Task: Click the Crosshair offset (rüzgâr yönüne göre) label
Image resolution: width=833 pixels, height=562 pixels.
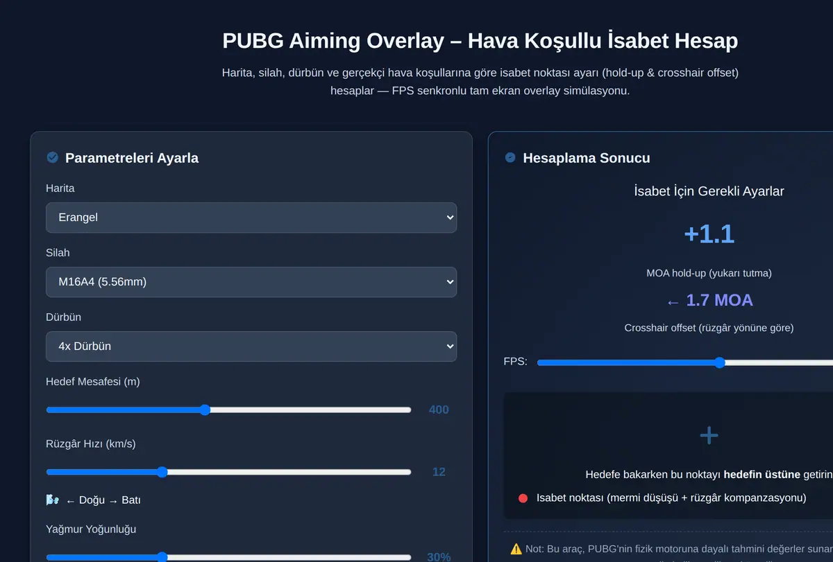Action: 709,328
